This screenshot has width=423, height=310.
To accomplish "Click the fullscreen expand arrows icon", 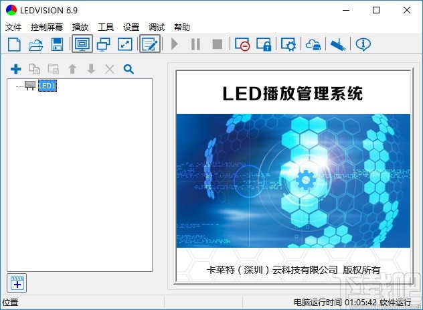I will pos(125,44).
